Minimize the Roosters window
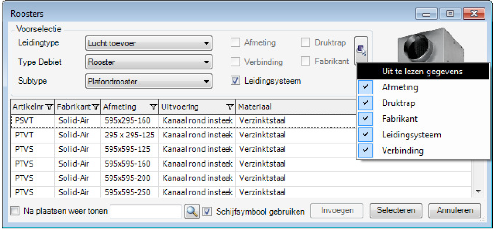The width and height of the screenshot is (496, 230). tap(427, 13)
